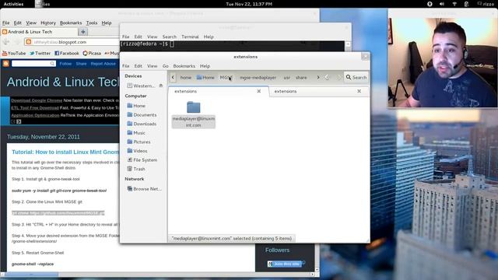Click the Firefox back arrow button

pos(6,42)
